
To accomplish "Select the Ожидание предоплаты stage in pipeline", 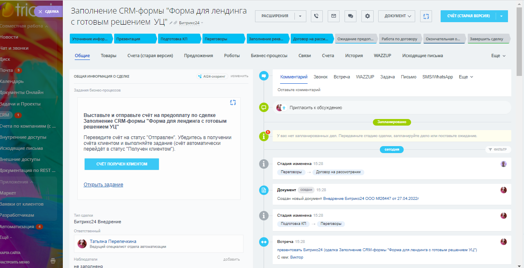I will coord(355,39).
